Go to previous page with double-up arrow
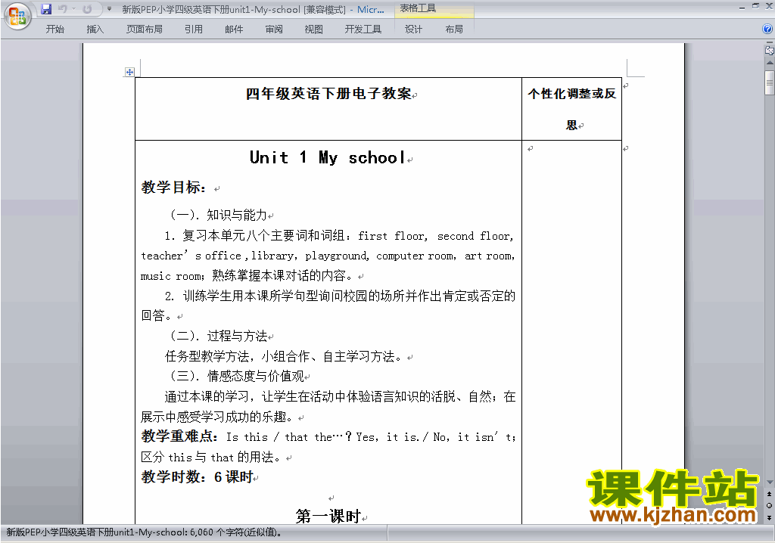Viewport: 775px width, 543px height. [770, 494]
